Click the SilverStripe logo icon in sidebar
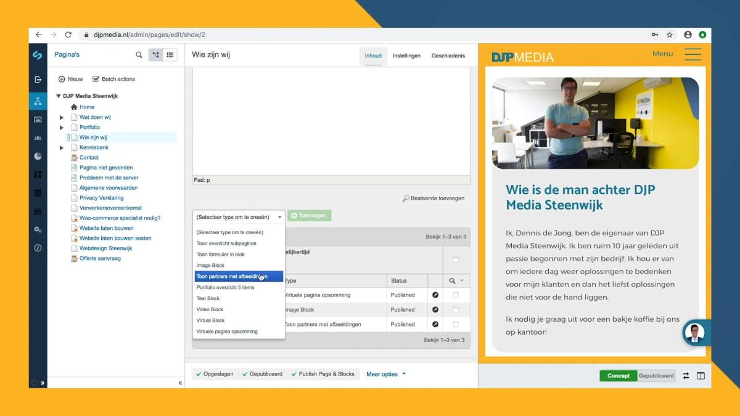 [38, 55]
